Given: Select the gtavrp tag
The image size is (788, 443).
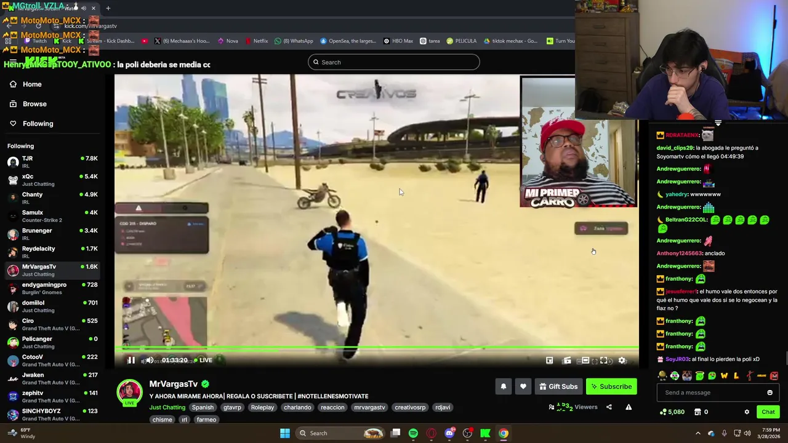Looking at the screenshot, I should tap(232, 407).
